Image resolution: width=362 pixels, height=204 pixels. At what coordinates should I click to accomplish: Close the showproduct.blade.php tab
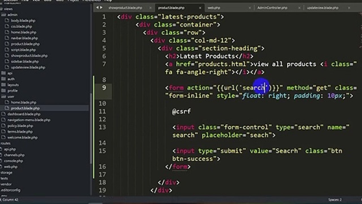click(x=150, y=8)
